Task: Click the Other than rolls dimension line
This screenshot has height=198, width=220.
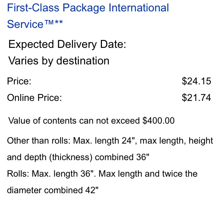Action: pos(110,141)
